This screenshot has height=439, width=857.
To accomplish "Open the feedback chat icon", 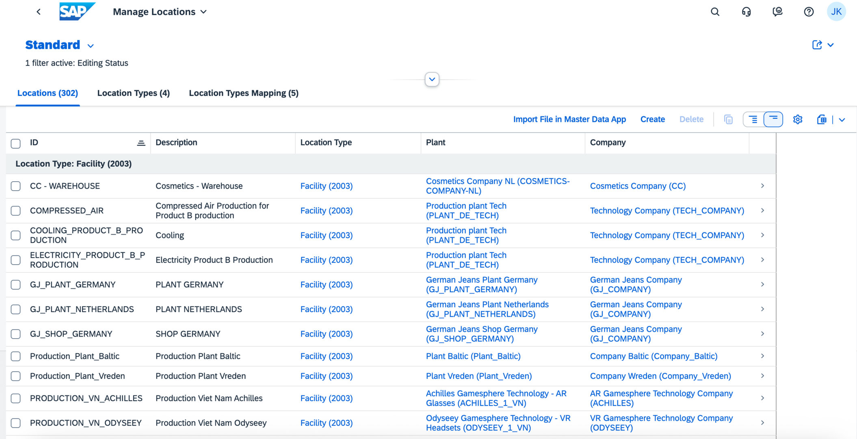I will click(x=777, y=12).
